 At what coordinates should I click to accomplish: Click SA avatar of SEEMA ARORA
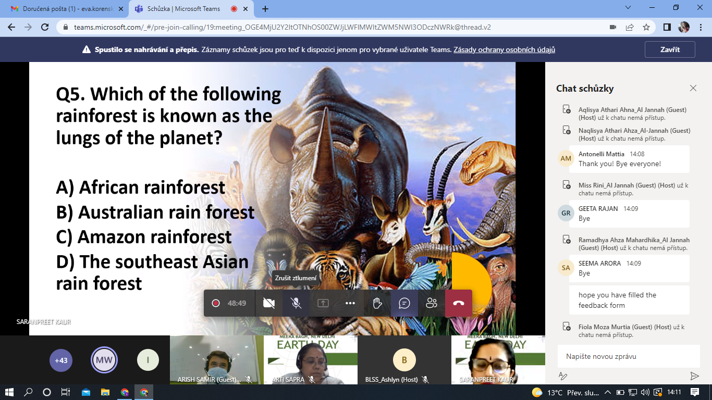[x=566, y=268]
